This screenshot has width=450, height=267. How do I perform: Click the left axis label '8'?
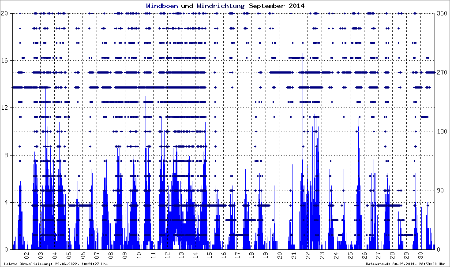tap(6, 155)
